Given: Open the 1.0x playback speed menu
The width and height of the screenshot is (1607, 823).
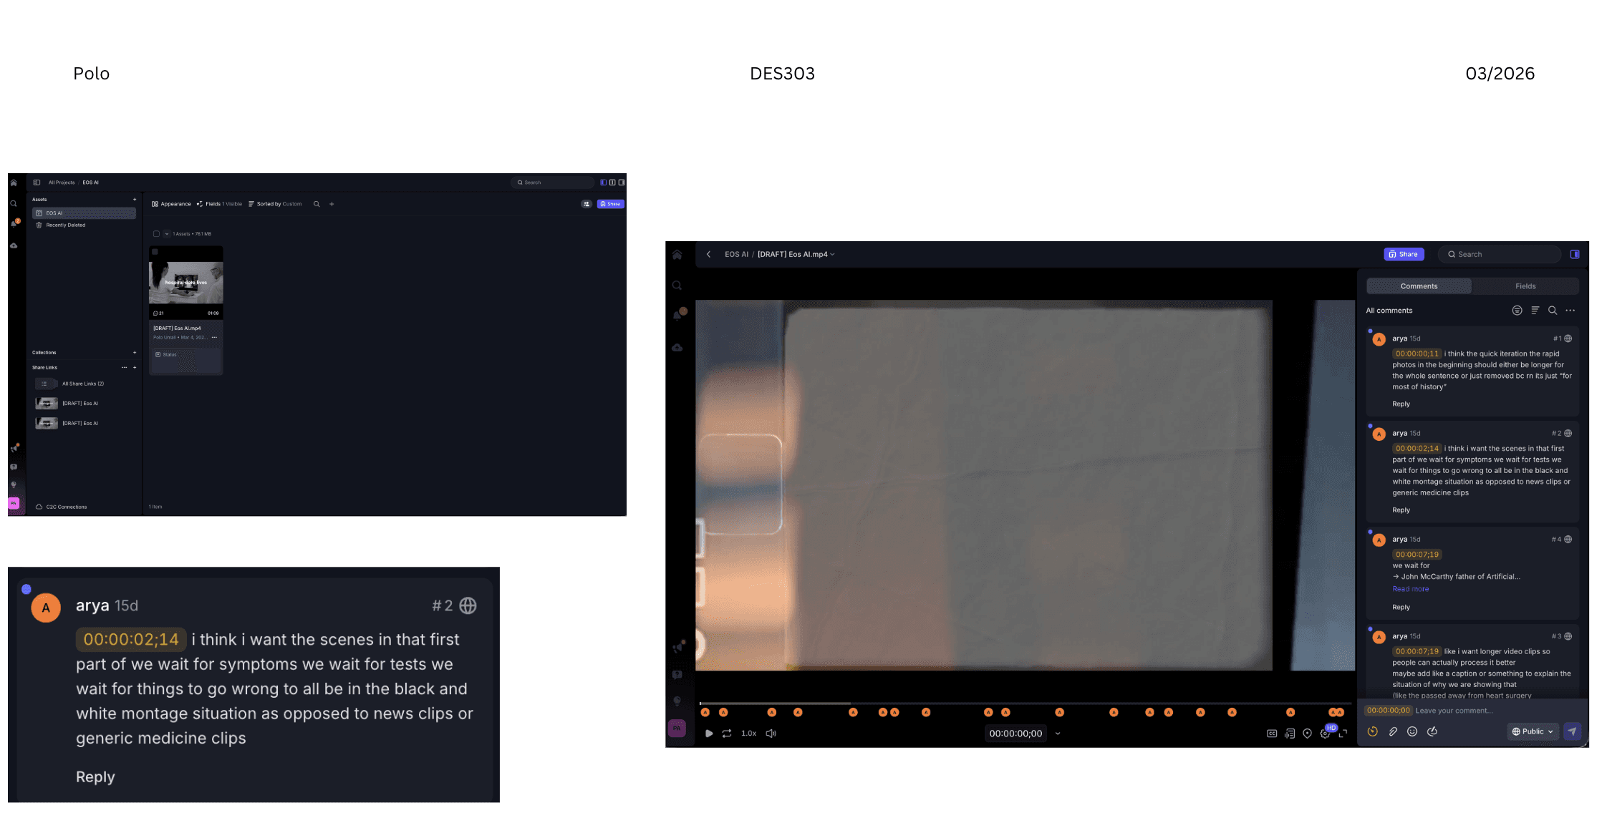Looking at the screenshot, I should tap(748, 733).
